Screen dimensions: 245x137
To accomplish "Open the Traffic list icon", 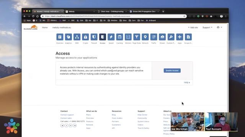I will (154, 37).
